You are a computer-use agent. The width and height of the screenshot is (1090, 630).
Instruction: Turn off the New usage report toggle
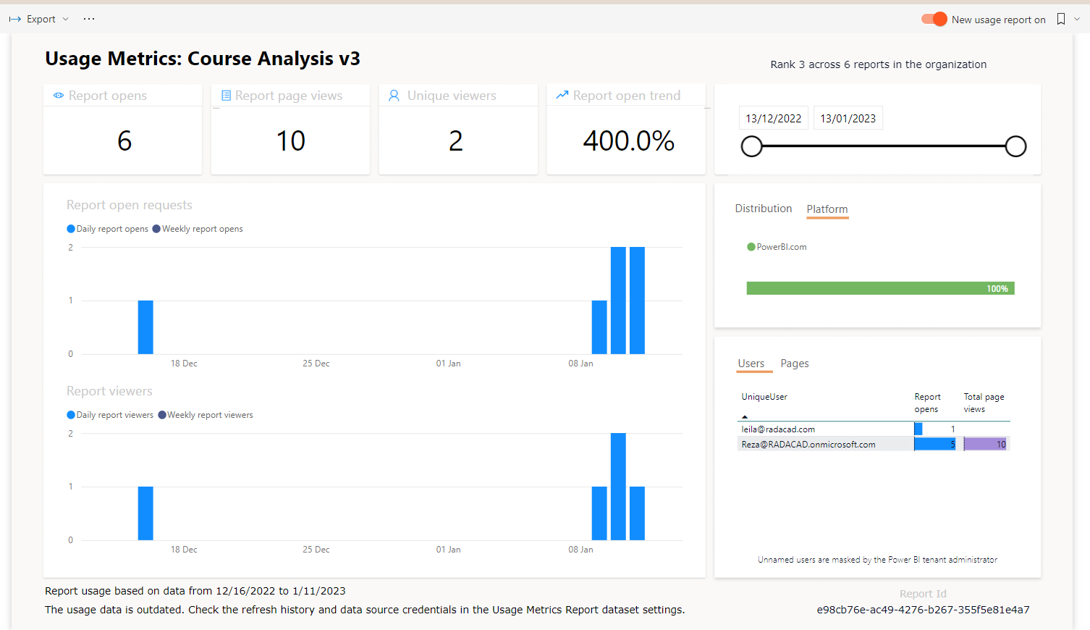pyautogui.click(x=934, y=20)
